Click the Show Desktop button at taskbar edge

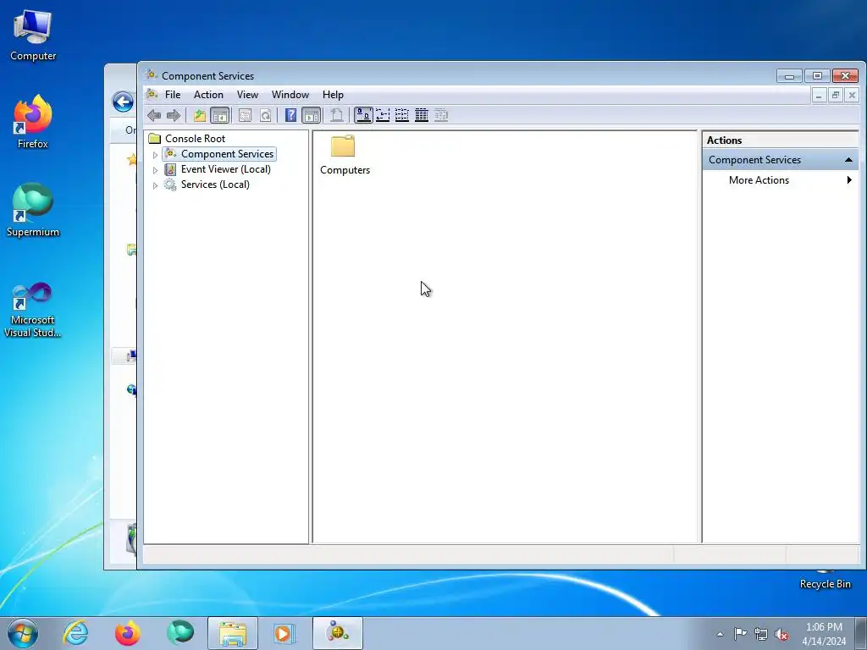[x=861, y=633]
